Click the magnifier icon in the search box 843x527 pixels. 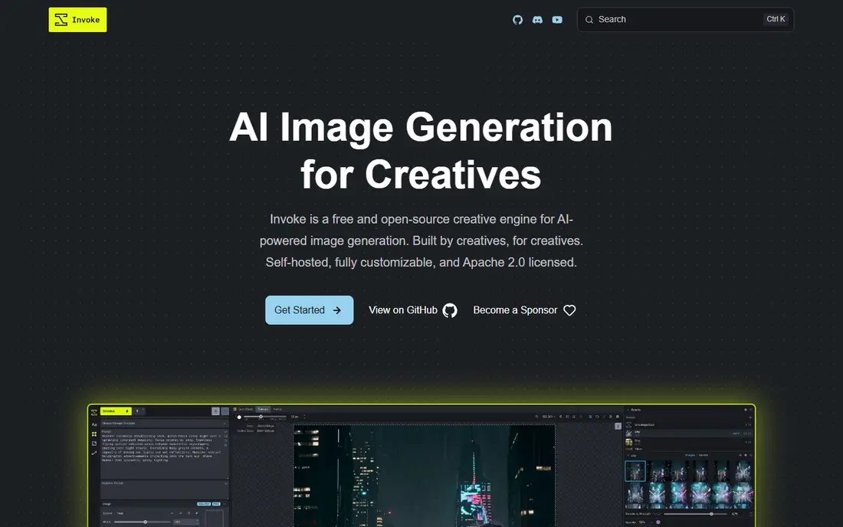pyautogui.click(x=589, y=20)
